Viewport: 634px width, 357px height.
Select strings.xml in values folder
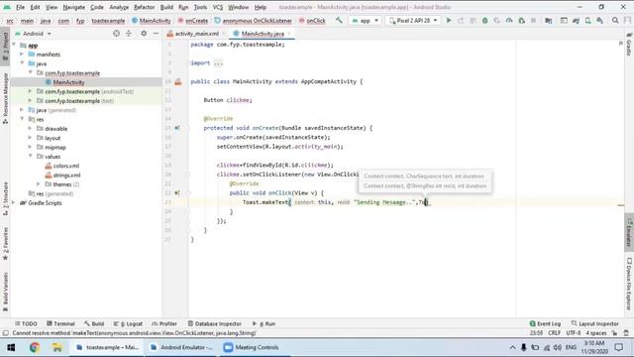point(66,176)
